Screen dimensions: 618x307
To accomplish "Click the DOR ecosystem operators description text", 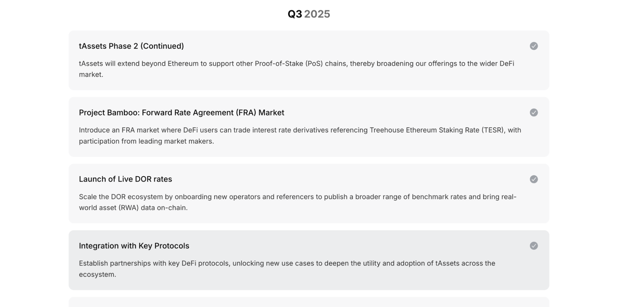I will pyautogui.click(x=298, y=202).
